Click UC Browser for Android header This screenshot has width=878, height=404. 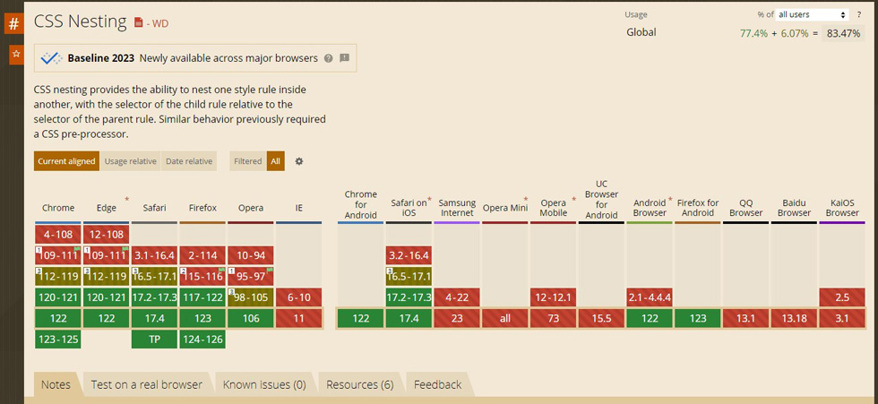[x=601, y=199]
